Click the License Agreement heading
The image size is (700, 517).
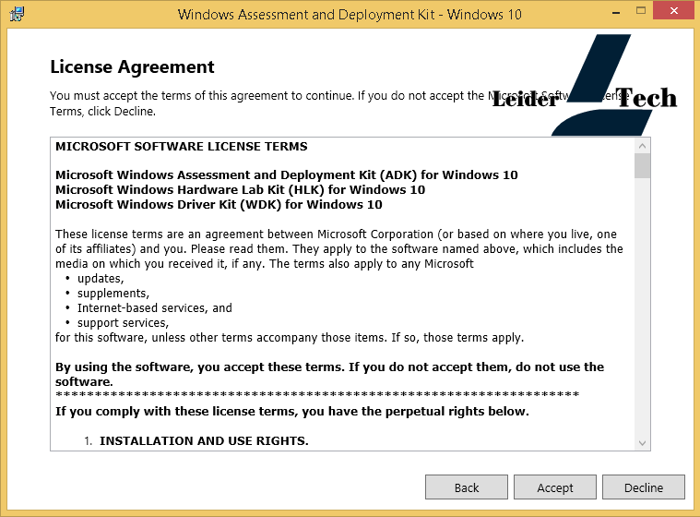[132, 66]
